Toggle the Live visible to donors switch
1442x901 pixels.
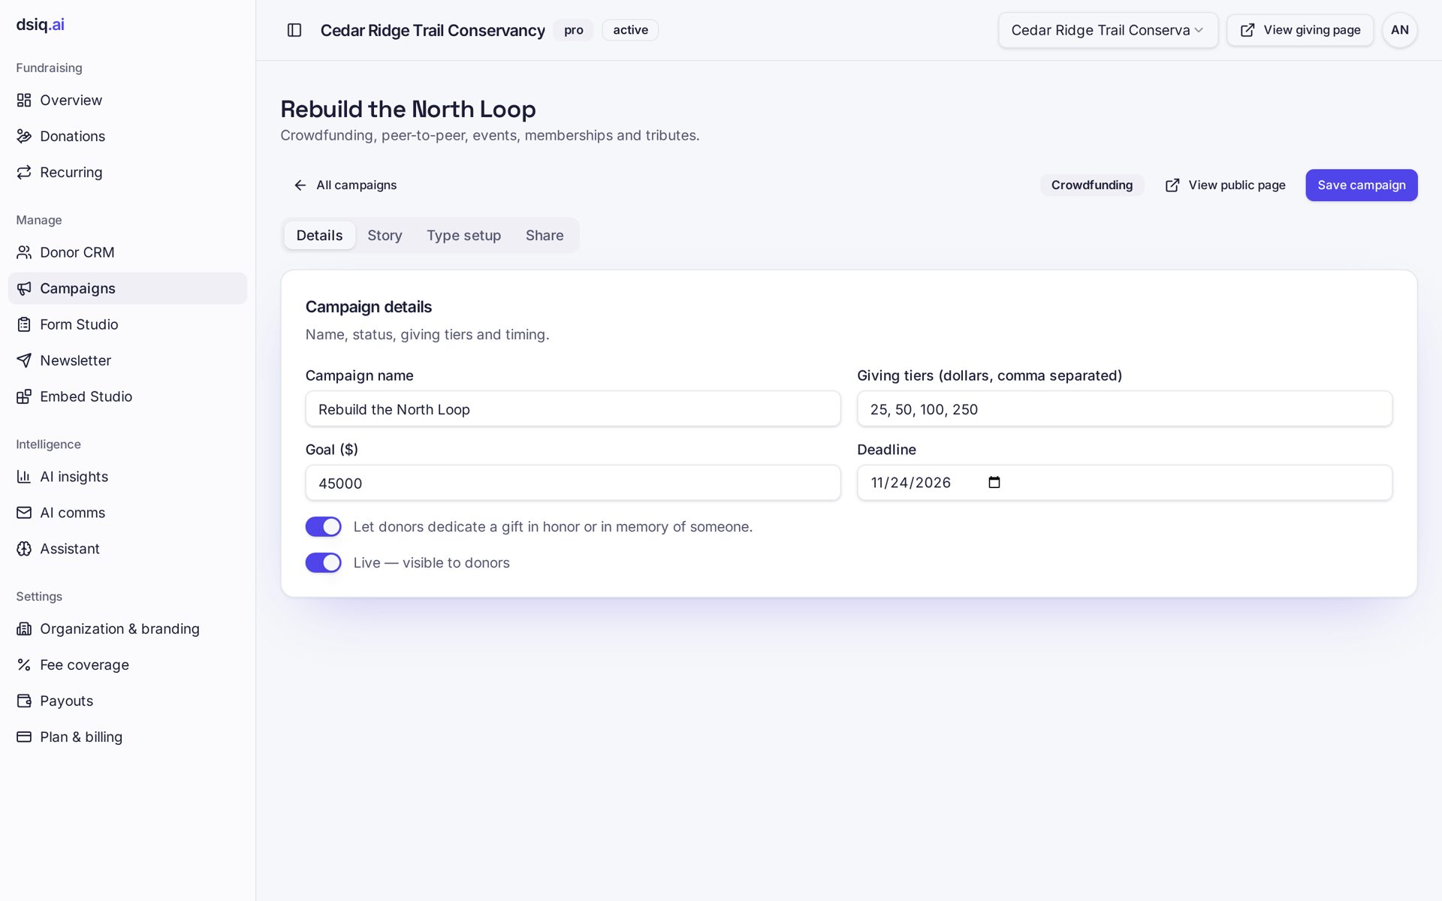tap(323, 562)
